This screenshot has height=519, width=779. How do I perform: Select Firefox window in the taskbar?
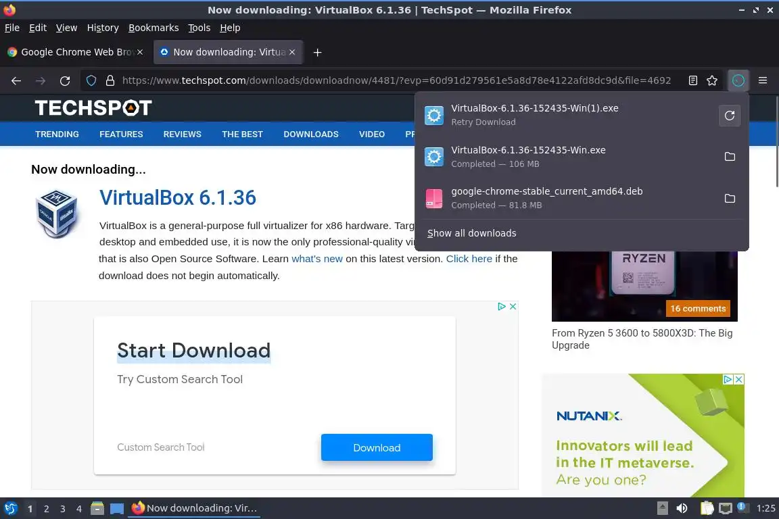(x=194, y=508)
